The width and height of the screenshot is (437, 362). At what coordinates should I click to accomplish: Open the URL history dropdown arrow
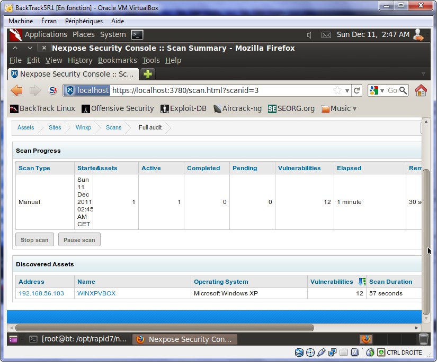(347, 90)
